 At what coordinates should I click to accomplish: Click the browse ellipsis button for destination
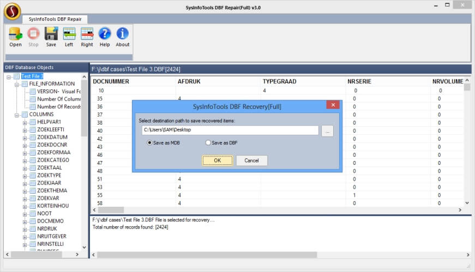(327, 131)
